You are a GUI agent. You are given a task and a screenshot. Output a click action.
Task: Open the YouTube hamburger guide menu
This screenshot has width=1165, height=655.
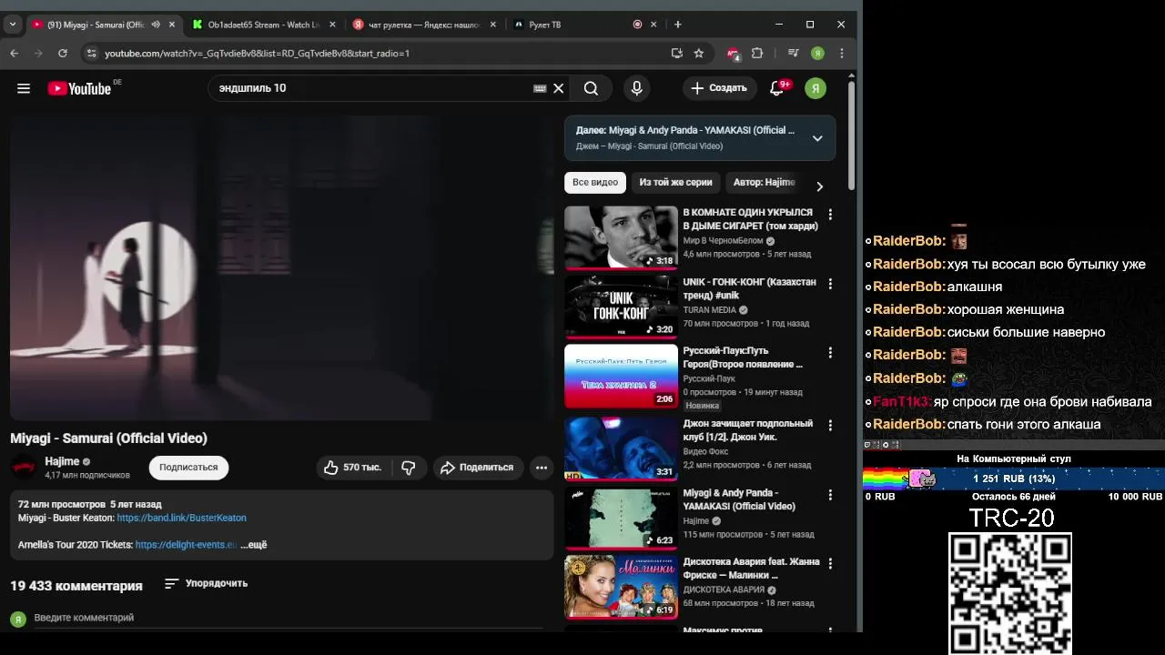(24, 88)
